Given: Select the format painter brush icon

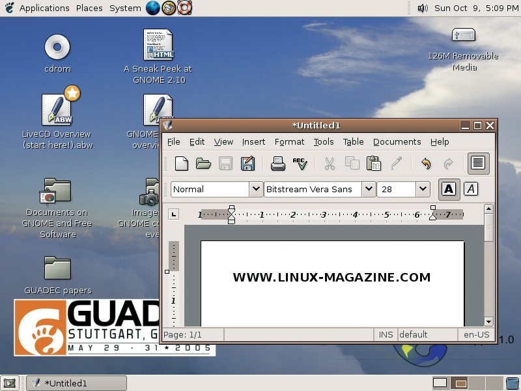Looking at the screenshot, I should [x=396, y=164].
